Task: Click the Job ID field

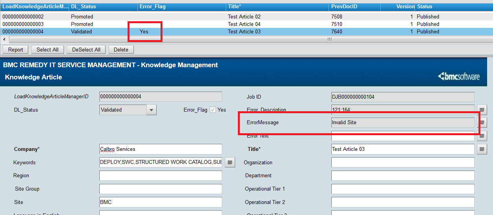Action: pyautogui.click(x=403, y=97)
